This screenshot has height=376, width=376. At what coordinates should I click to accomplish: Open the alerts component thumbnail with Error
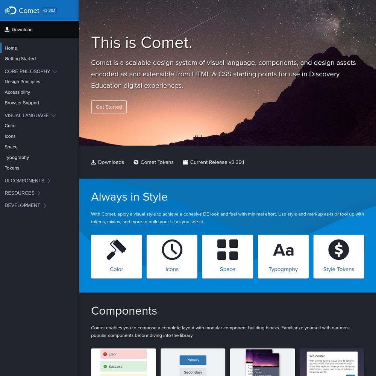click(123, 362)
